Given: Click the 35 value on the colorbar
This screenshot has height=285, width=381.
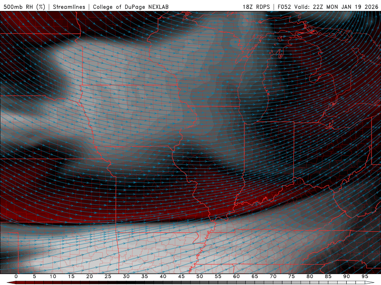Looking at the screenshot, I should click(145, 276).
